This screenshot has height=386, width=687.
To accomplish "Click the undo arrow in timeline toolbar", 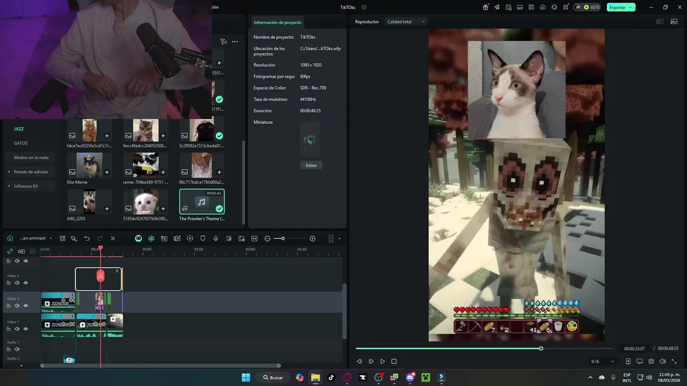I will coord(87,238).
